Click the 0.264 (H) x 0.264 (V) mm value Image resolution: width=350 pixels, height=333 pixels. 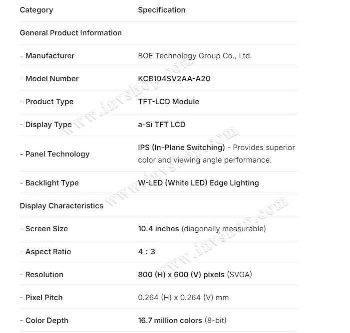183,298
